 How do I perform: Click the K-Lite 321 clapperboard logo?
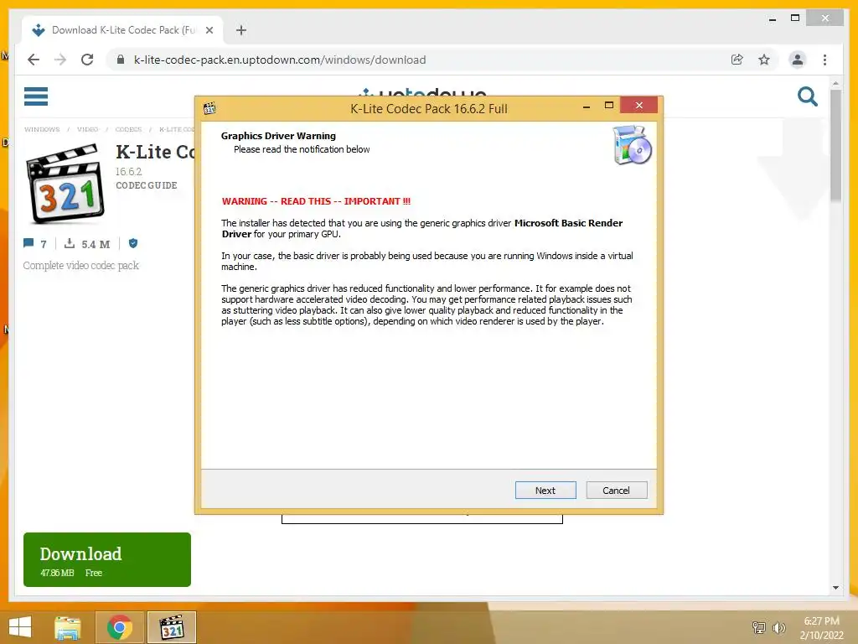[x=65, y=184]
